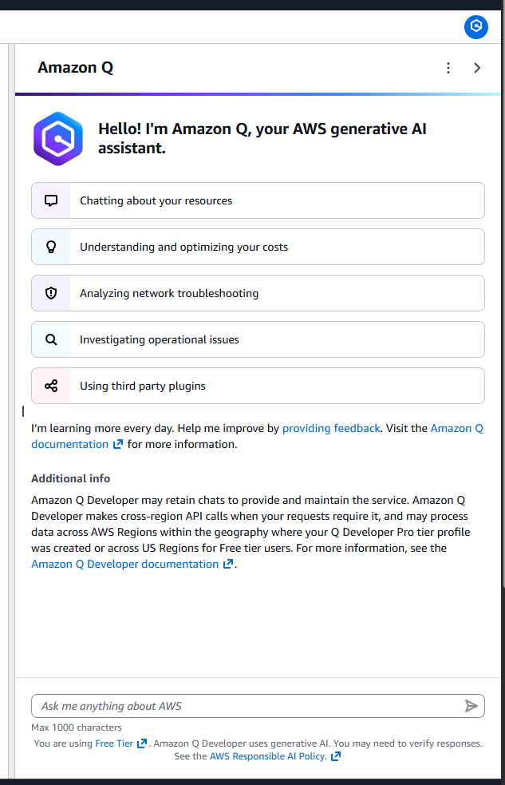Open the vertical three-dot options menu

(448, 68)
